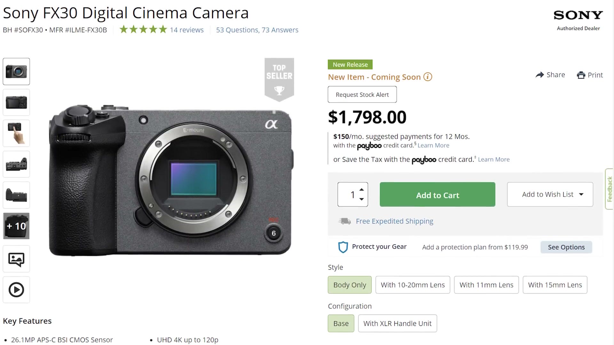Click the Print icon
The width and height of the screenshot is (614, 345).
pyautogui.click(x=581, y=75)
